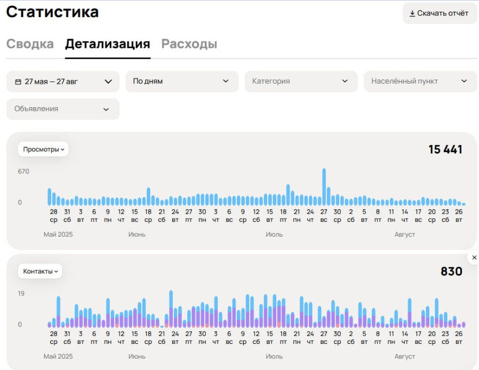Open the Просмотры metric selector

(x=43, y=149)
